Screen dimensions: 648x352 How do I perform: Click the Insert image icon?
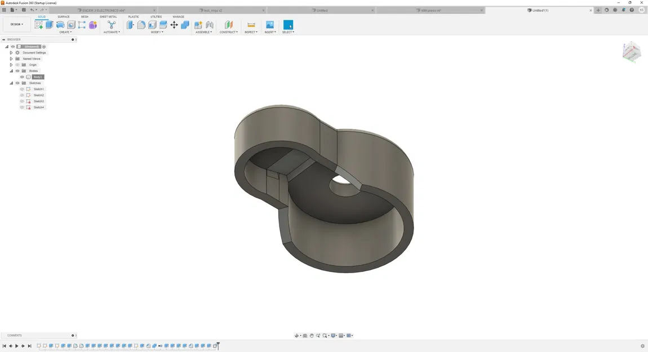pyautogui.click(x=270, y=25)
